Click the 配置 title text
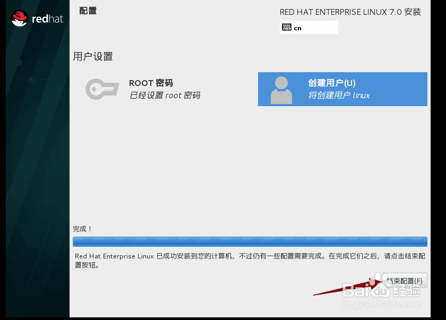The image size is (446, 320). coord(88,11)
